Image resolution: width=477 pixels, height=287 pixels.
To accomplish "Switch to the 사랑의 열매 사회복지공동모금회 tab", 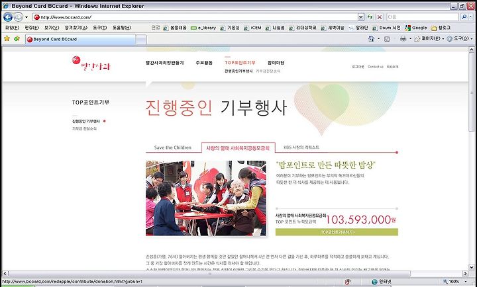I will pos(238,148).
